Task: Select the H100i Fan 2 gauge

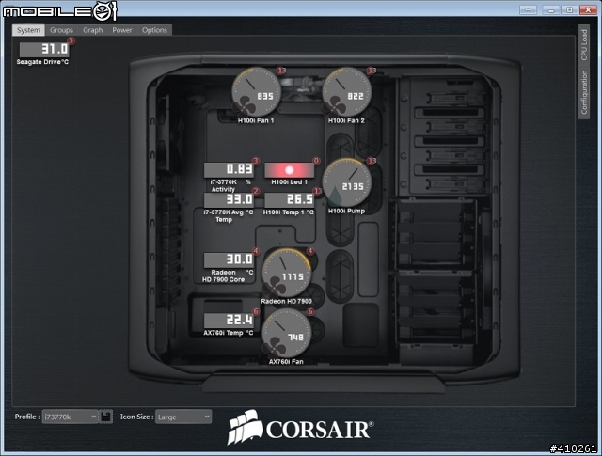Action: (346, 92)
